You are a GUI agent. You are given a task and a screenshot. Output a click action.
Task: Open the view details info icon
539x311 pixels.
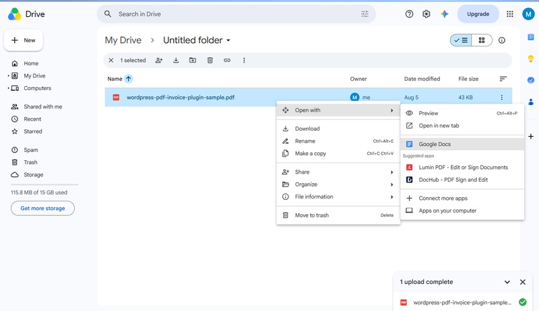(x=502, y=40)
